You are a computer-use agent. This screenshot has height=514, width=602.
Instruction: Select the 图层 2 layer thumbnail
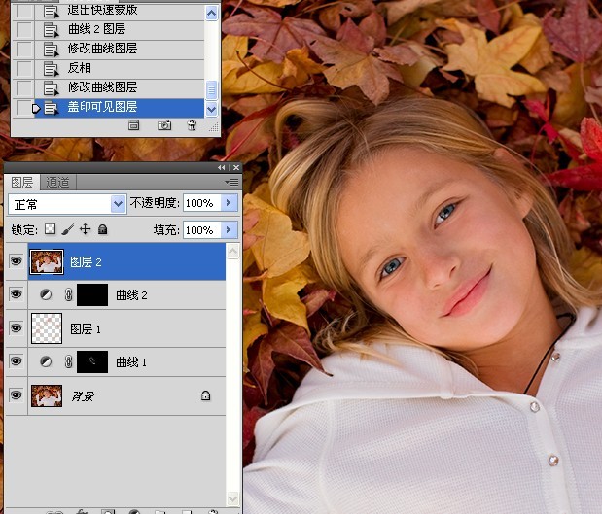pyautogui.click(x=47, y=261)
